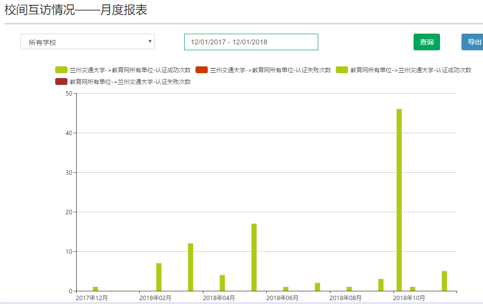Image resolution: width=483 pixels, height=304 pixels.
Task: Hide series 兰州交通大学->教育网所有单位-认证失败次数 in legend
Action: (263, 70)
